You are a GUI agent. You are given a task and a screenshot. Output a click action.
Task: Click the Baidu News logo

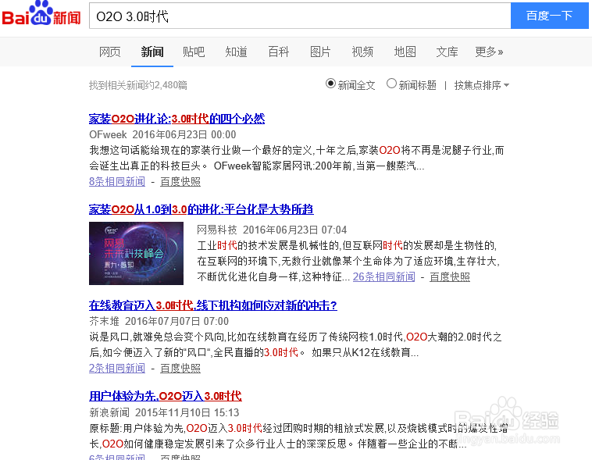41,13
